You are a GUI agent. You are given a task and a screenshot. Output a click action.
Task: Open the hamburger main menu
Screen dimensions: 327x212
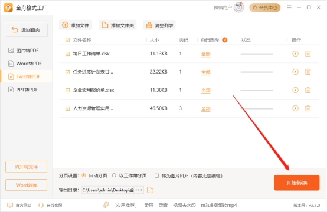pyautogui.click(x=289, y=8)
